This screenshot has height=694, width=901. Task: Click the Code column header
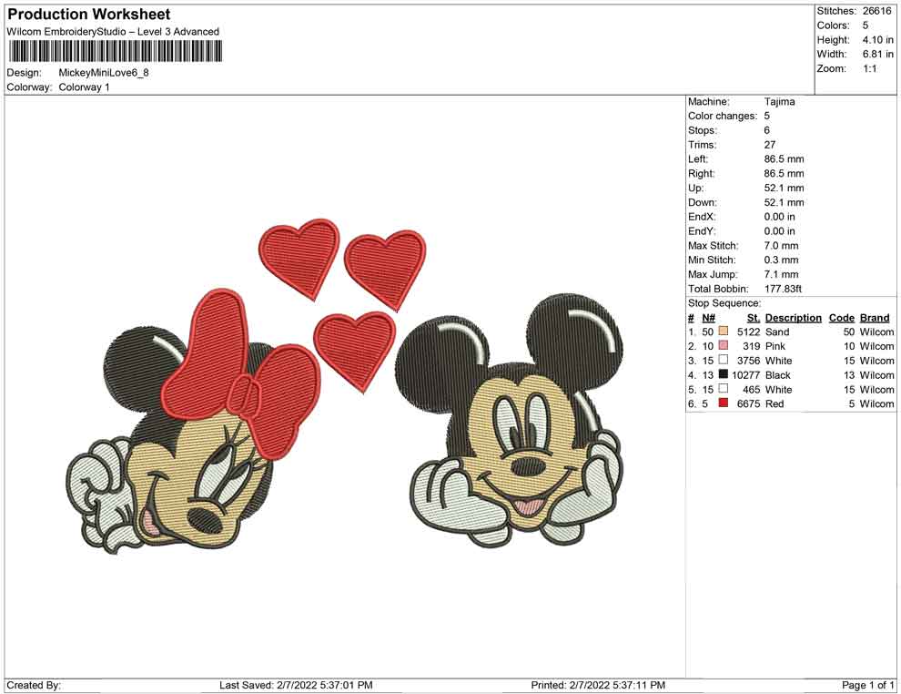[841, 318]
